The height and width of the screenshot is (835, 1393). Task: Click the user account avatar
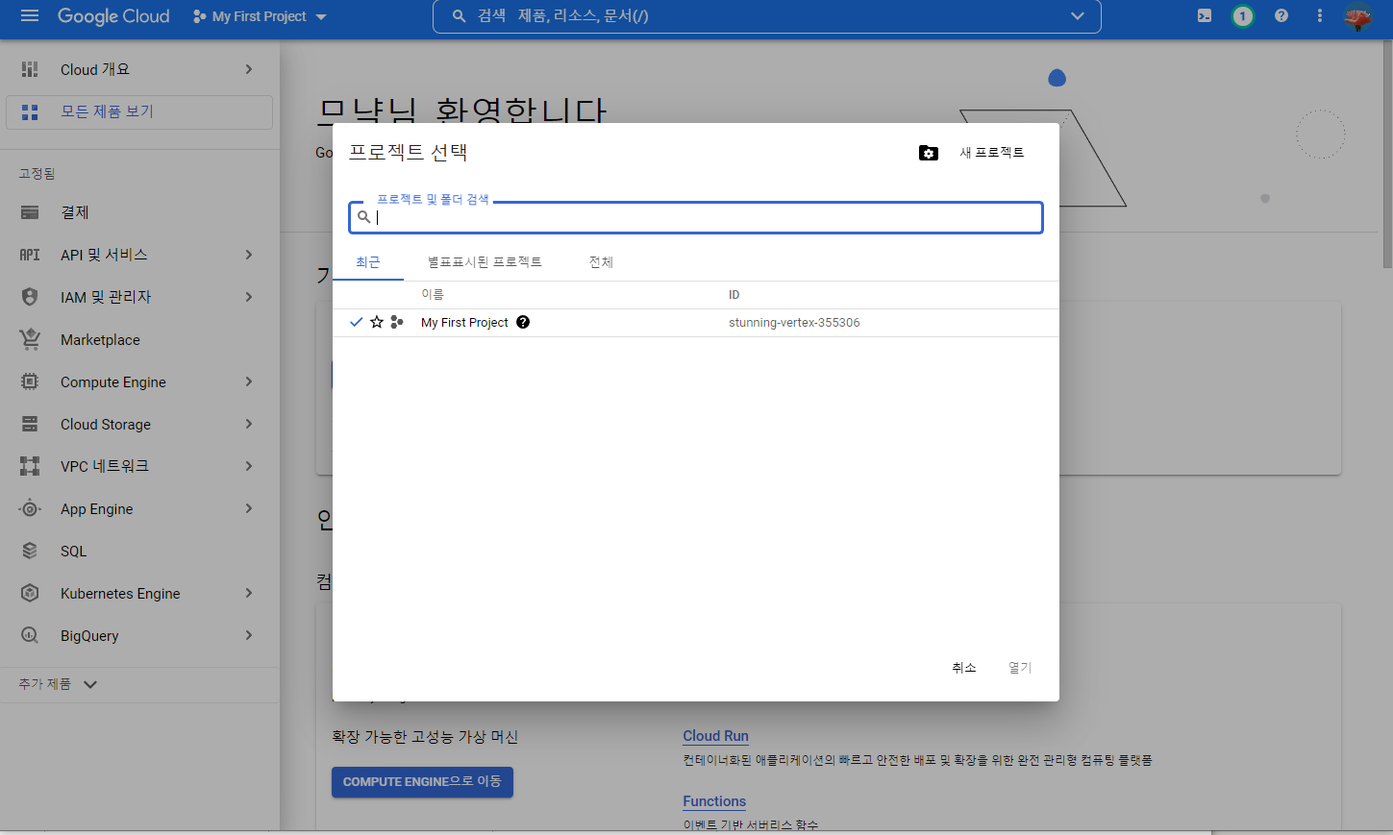[x=1357, y=17]
